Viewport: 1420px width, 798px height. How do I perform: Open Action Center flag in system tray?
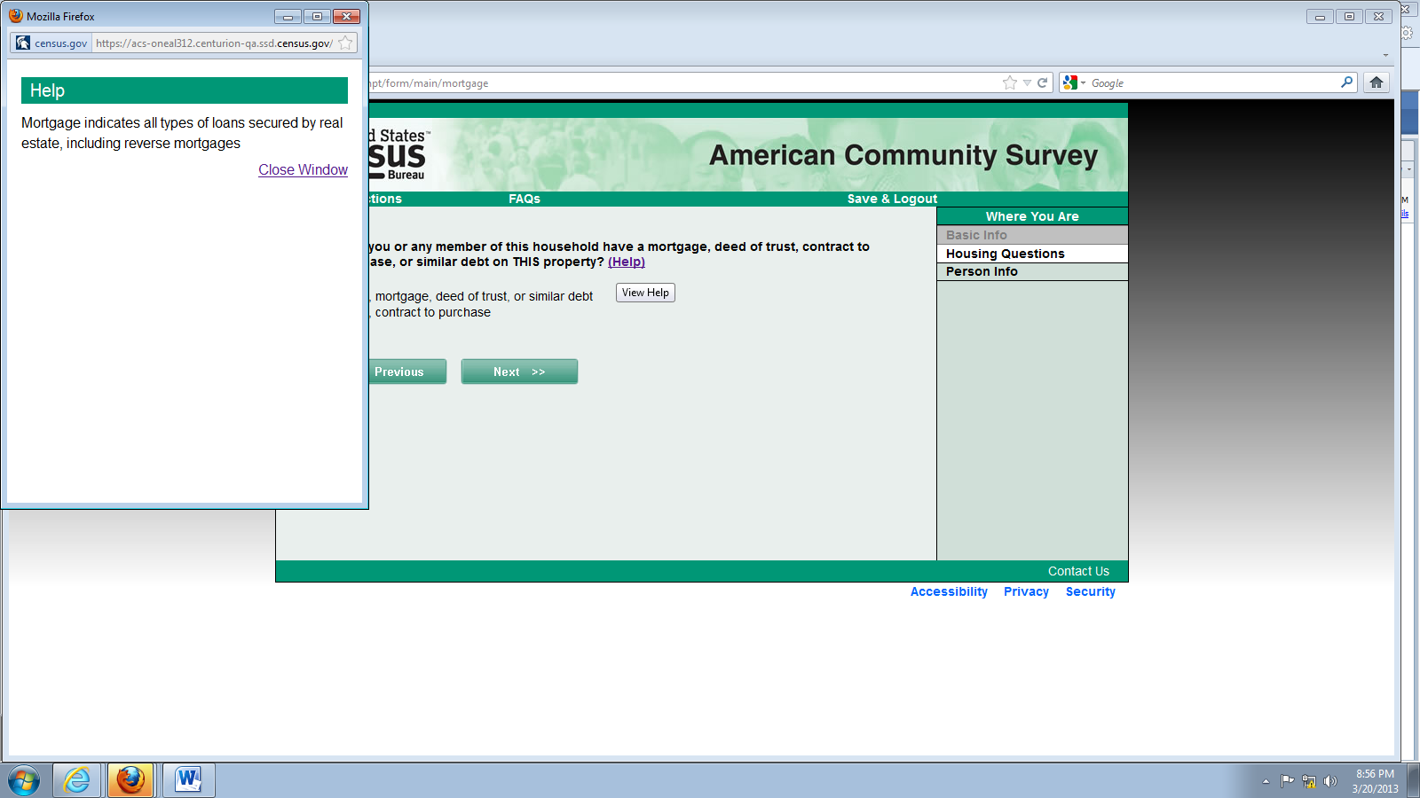pos(1287,781)
